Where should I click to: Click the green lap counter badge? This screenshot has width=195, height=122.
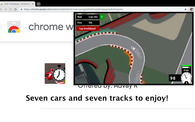coord(102,17)
